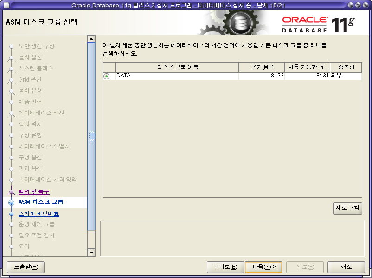Minimize the Oracle installer window
This screenshot has height=278, width=372.
pyautogui.click(x=350, y=5)
